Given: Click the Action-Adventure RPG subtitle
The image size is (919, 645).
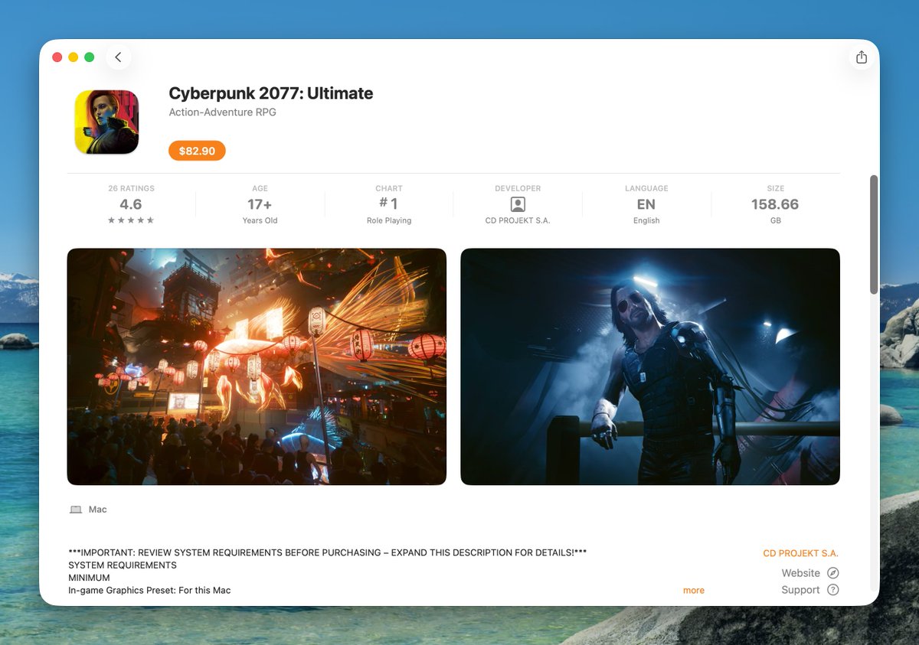Looking at the screenshot, I should [222, 112].
